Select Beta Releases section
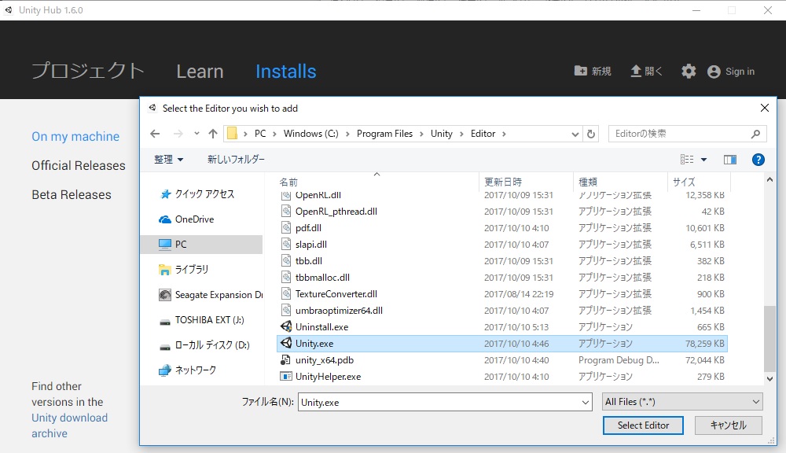Viewport: 786px width, 453px height. pos(72,194)
